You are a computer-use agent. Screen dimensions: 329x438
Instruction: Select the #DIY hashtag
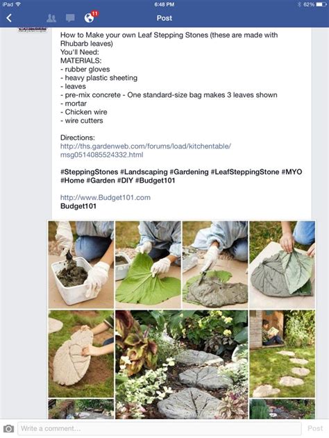pyautogui.click(x=125, y=180)
